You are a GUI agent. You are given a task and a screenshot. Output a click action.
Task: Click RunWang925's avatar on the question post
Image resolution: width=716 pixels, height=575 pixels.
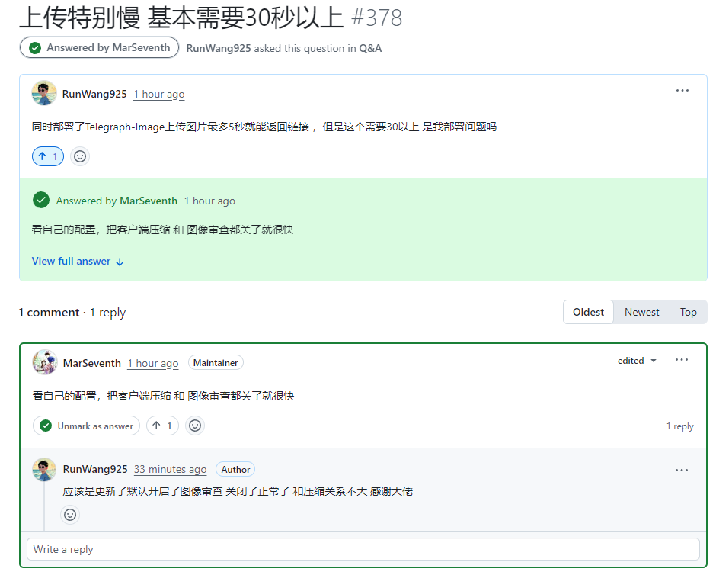(x=44, y=93)
